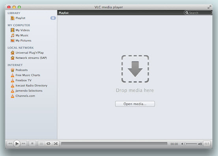
Task: Select My Pictures in sidebar
Action: pos(23,41)
